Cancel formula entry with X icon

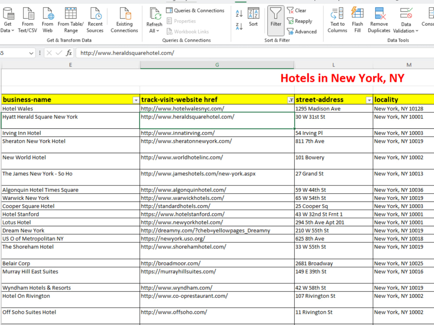[49, 53]
